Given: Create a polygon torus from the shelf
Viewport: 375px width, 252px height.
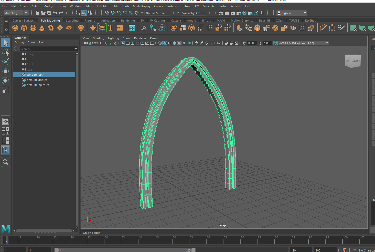Looking at the screenshot, I should [x=51, y=28].
